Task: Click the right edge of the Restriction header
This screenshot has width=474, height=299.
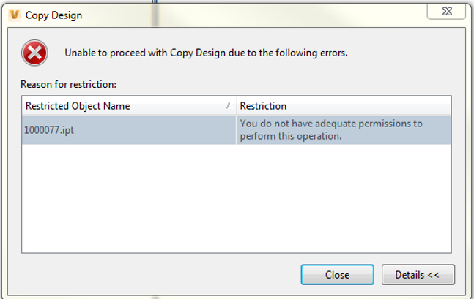Action: pyautogui.click(x=450, y=106)
